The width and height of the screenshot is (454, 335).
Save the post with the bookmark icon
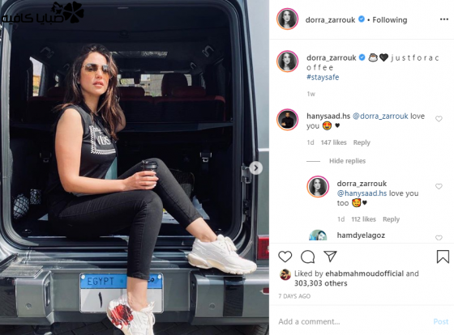pos(443,257)
